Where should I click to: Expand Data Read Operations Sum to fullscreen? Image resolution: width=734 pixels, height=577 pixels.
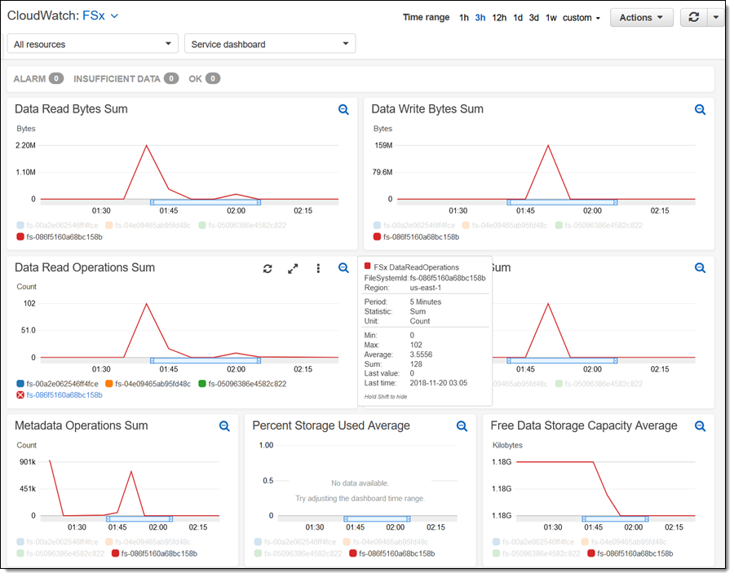[293, 268]
